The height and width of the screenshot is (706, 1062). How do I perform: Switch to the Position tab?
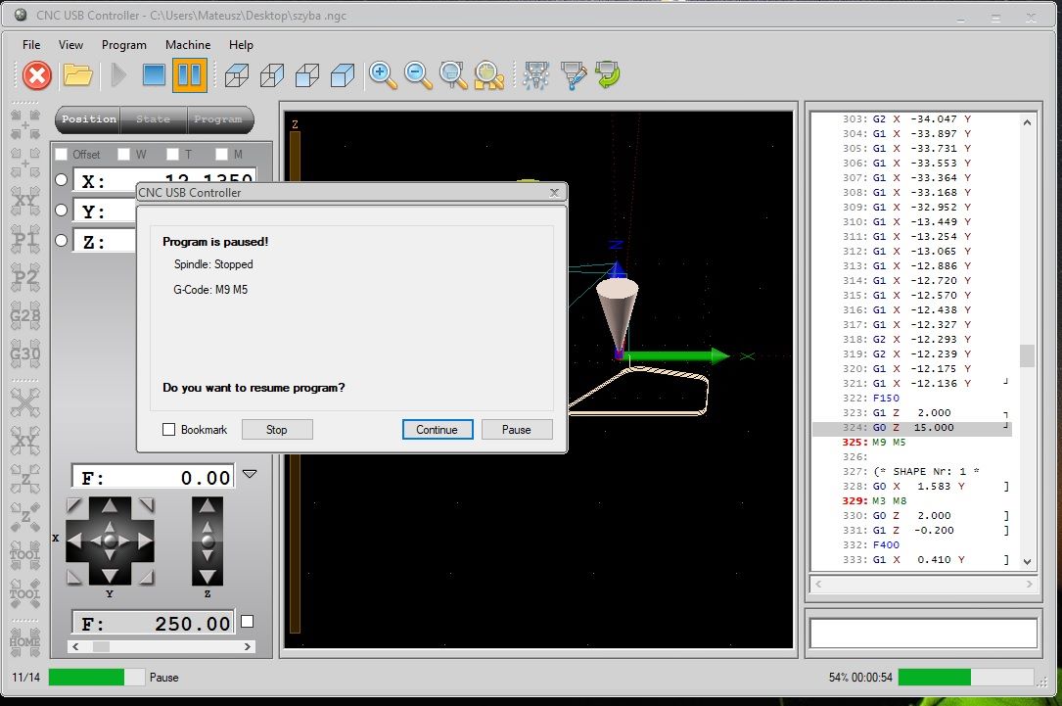(89, 119)
